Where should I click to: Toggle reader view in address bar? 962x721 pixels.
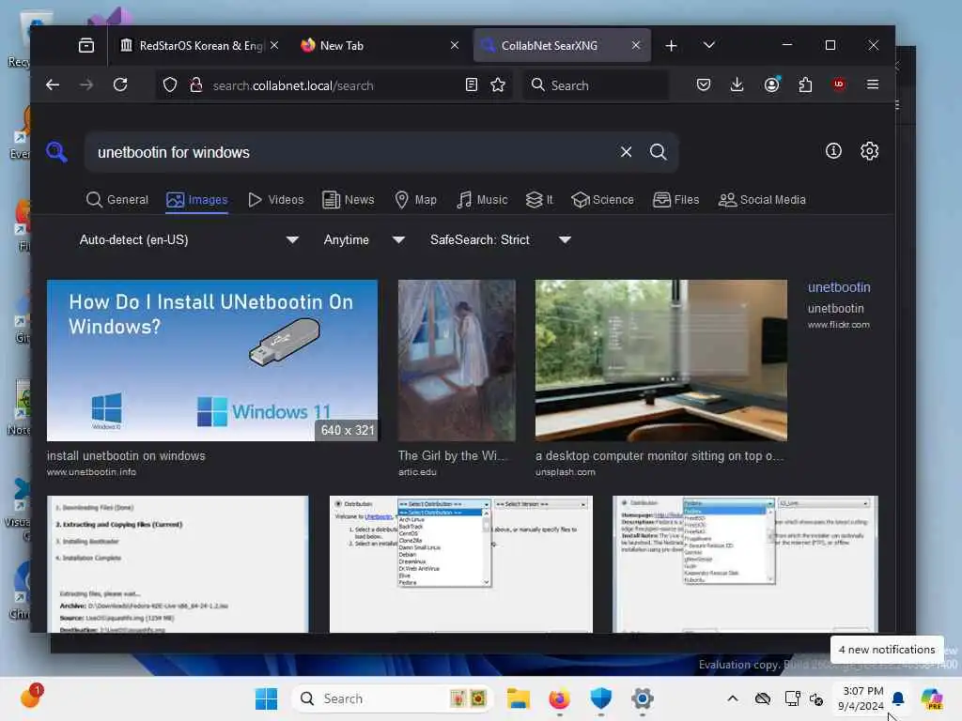pyautogui.click(x=472, y=84)
